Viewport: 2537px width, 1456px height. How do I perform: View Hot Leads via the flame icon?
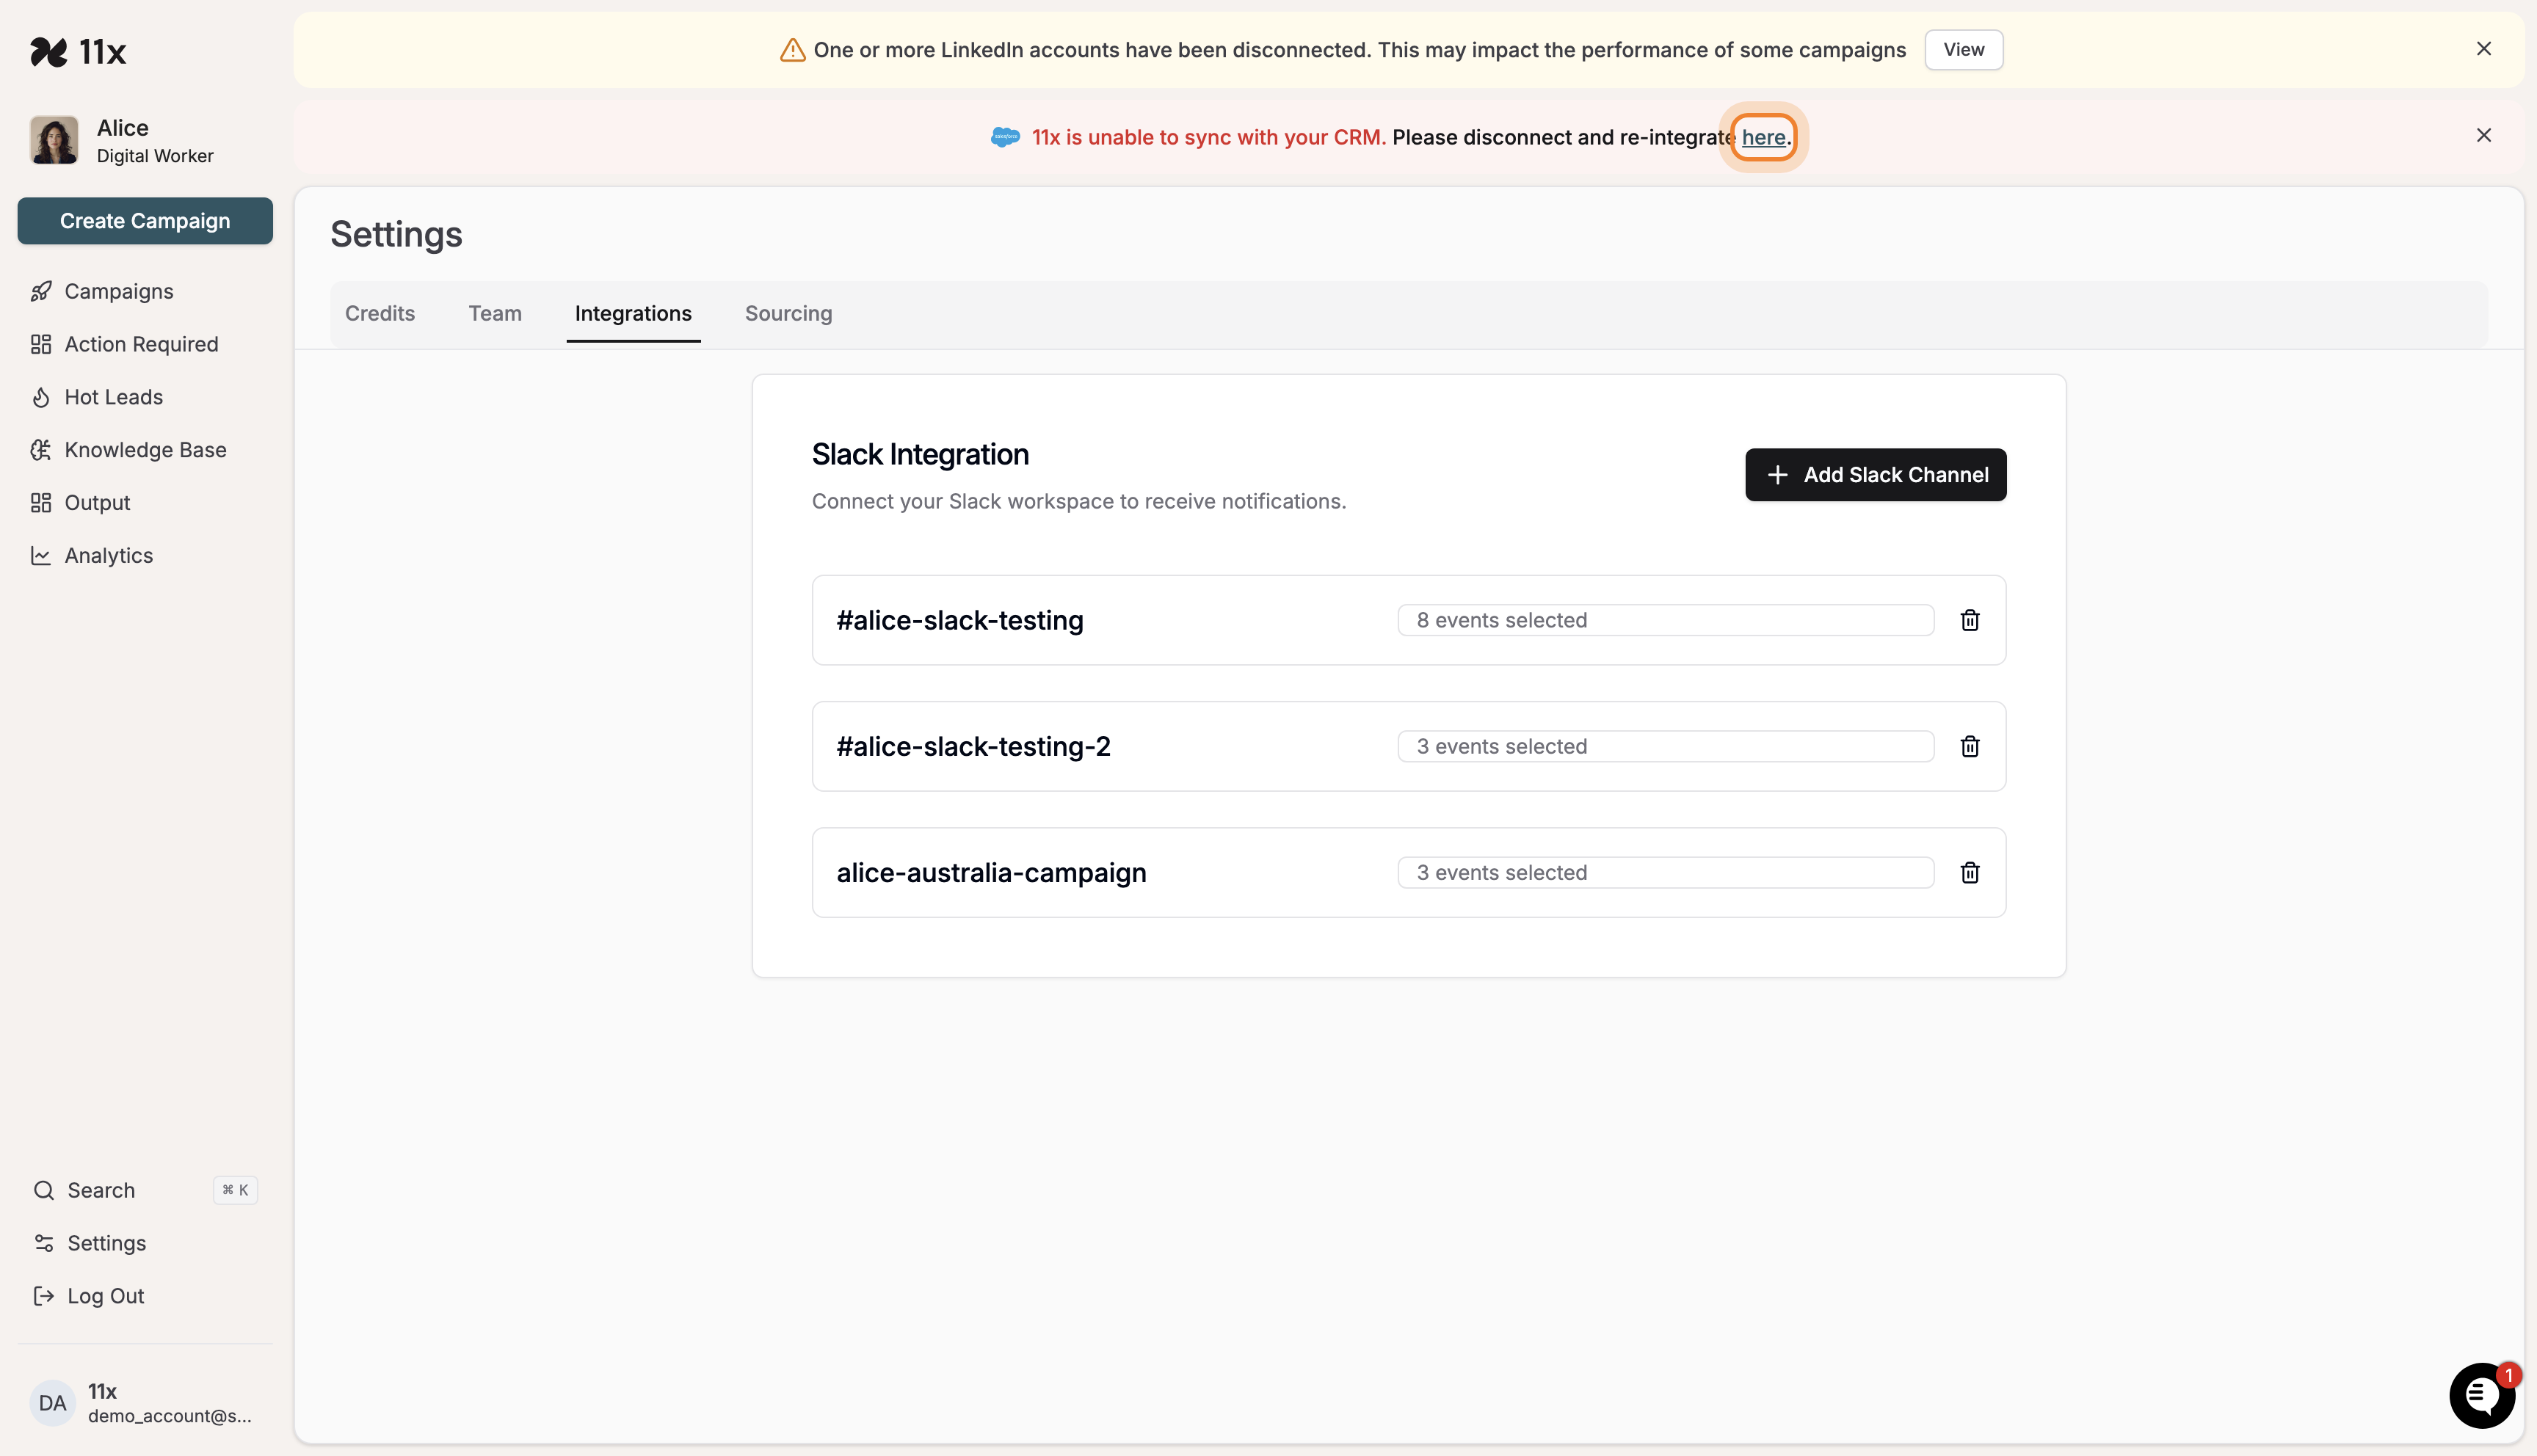pyautogui.click(x=113, y=397)
